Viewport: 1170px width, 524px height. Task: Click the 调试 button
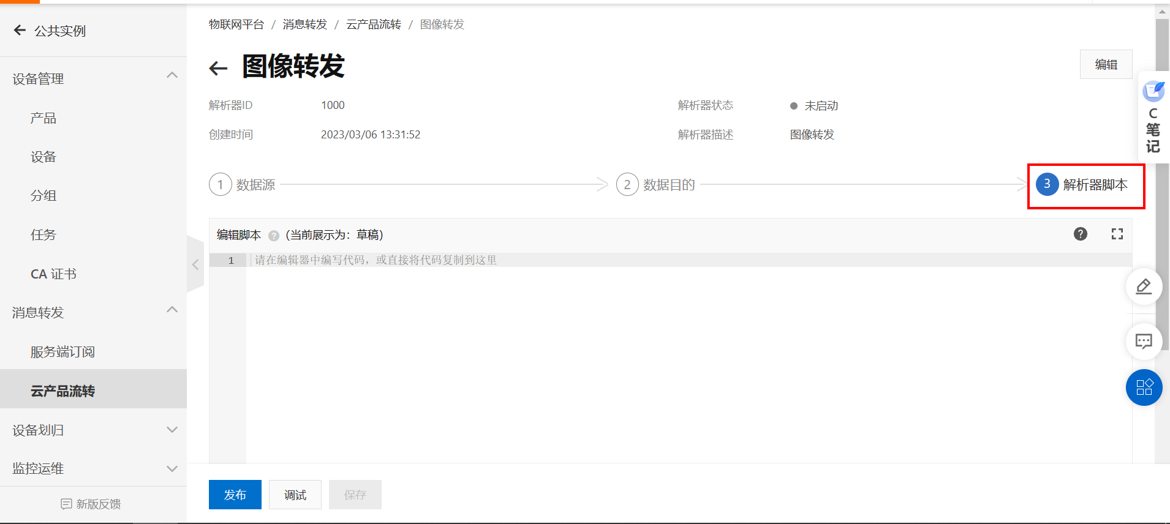(x=295, y=495)
